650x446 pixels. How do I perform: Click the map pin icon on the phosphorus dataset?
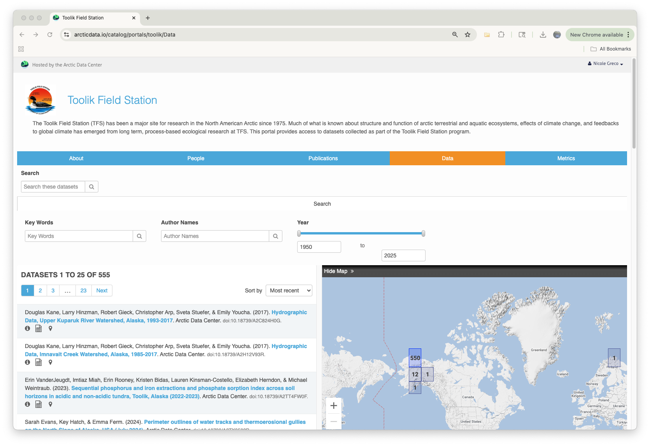[x=51, y=404]
